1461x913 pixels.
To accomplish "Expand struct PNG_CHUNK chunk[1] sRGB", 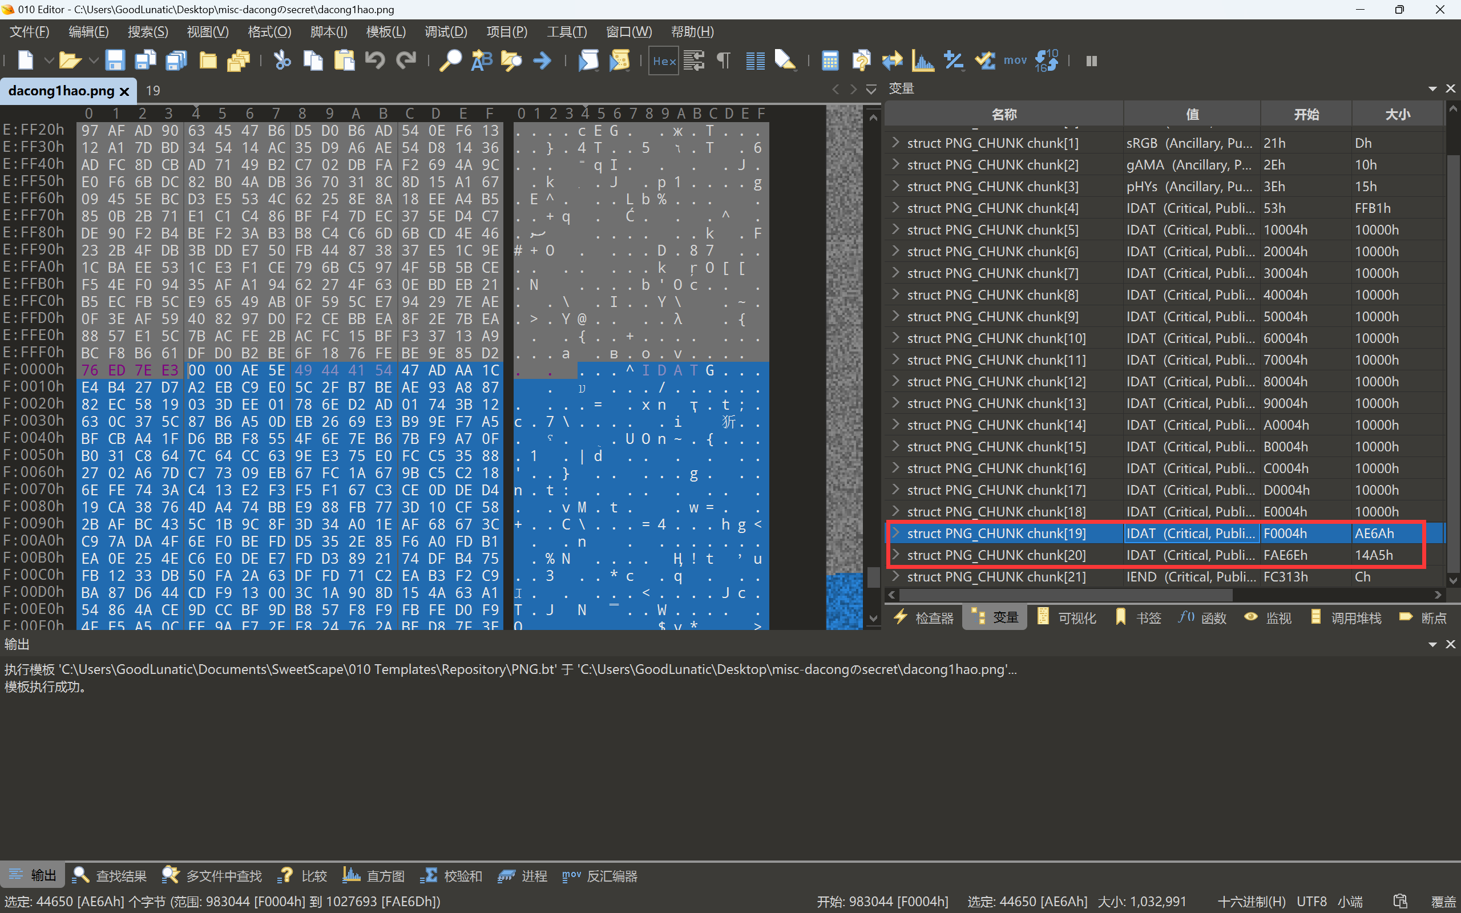I will click(x=896, y=143).
